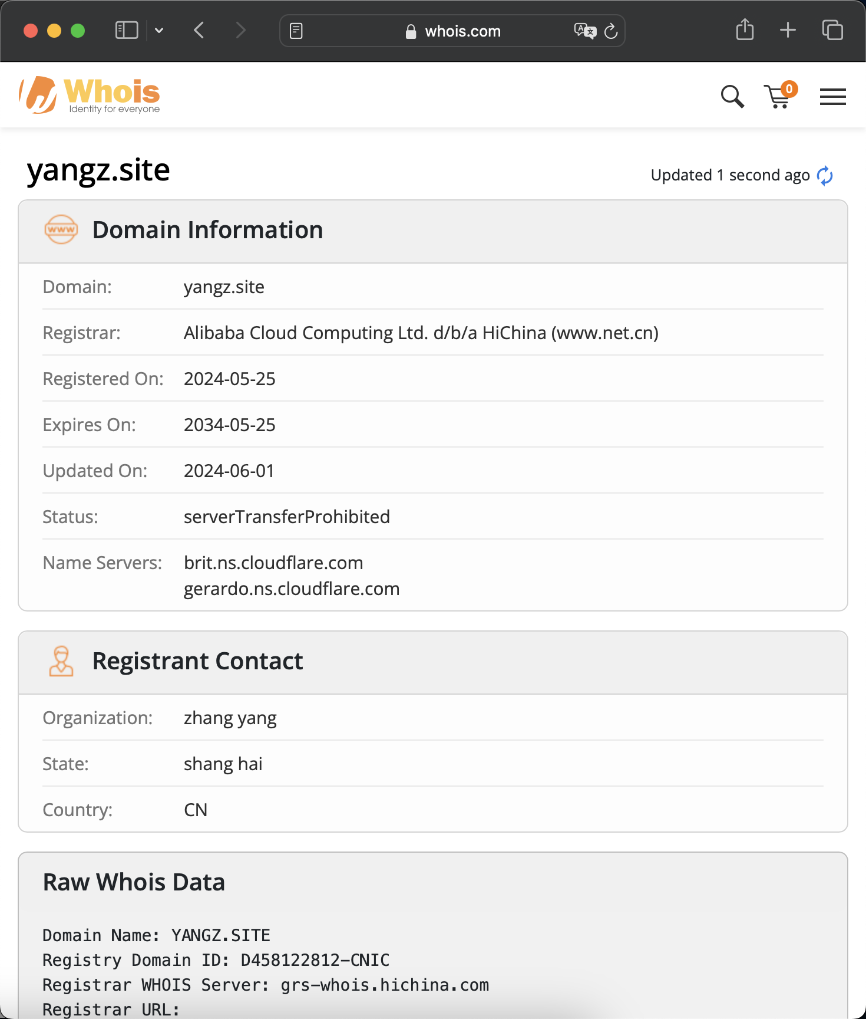This screenshot has width=866, height=1019.
Task: Expand the sidebar tab group dropdown chevron
Action: 159,30
